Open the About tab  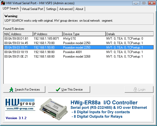tap(79, 9)
